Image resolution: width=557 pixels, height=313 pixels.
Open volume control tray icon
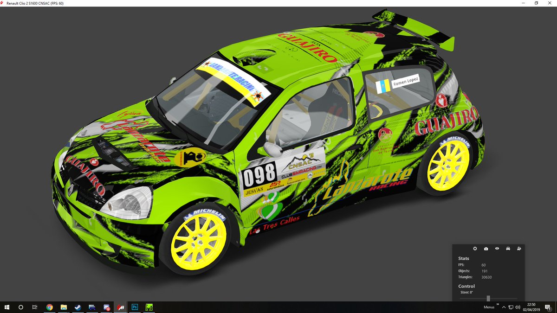coord(518,307)
